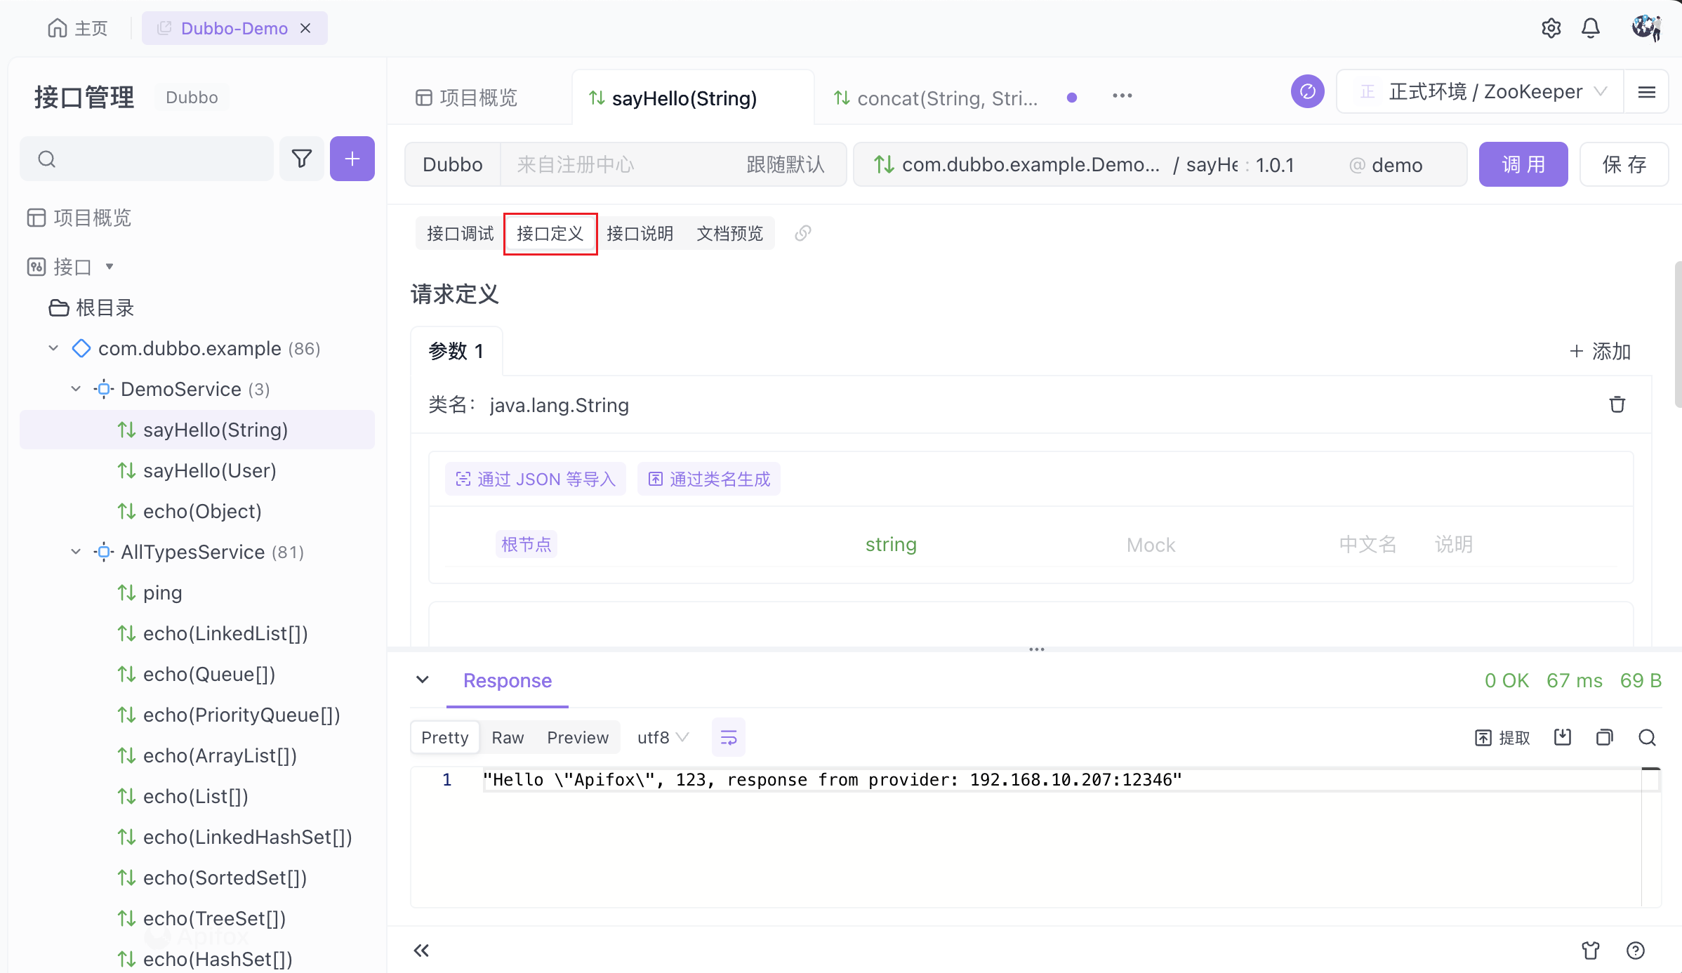The image size is (1682, 973).
Task: Click the notification bell icon
Action: (1591, 28)
